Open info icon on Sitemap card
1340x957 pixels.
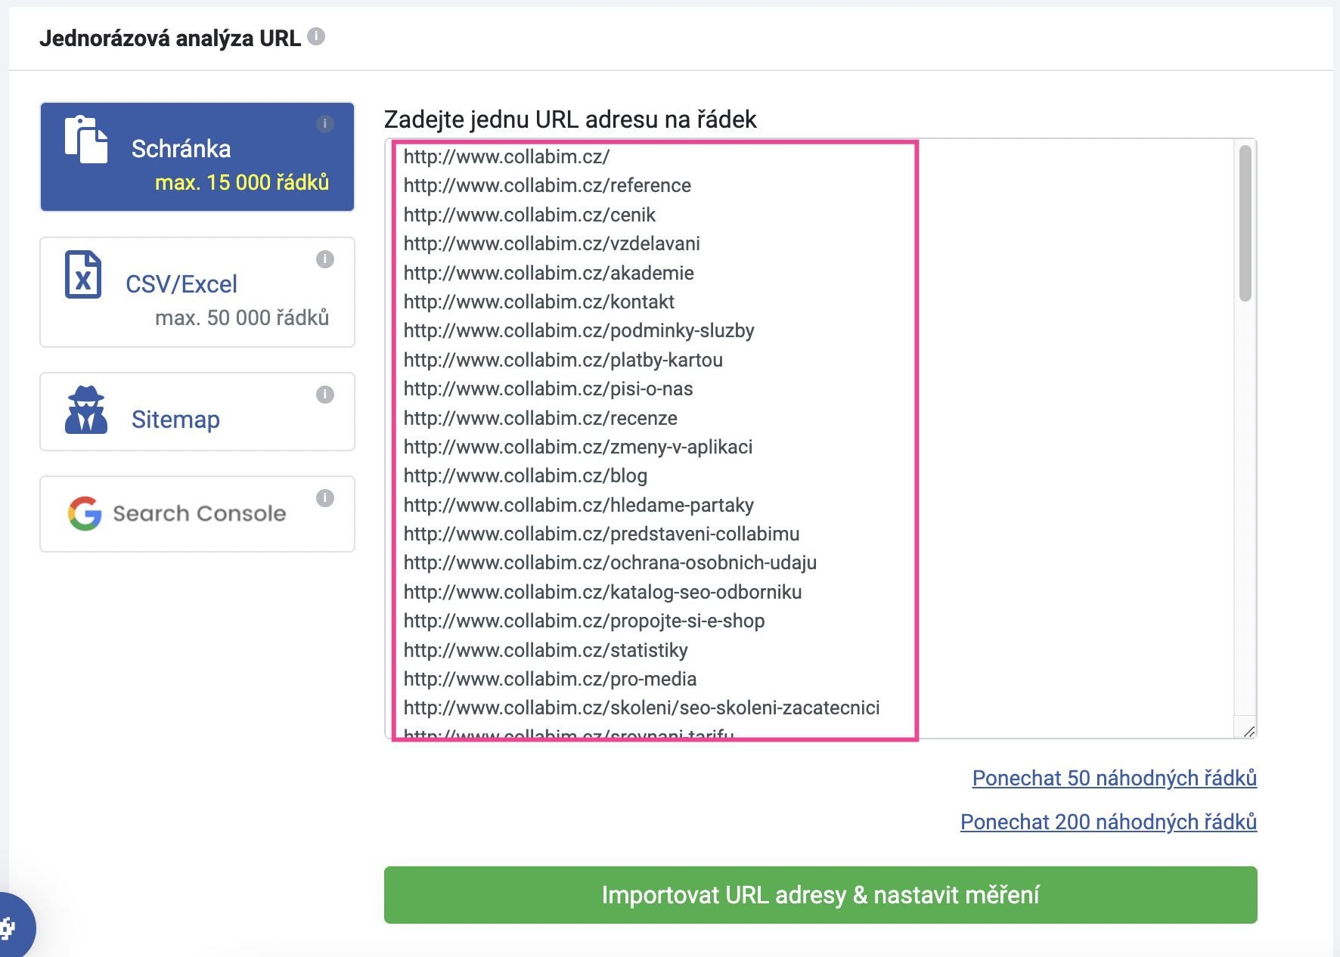click(x=325, y=395)
